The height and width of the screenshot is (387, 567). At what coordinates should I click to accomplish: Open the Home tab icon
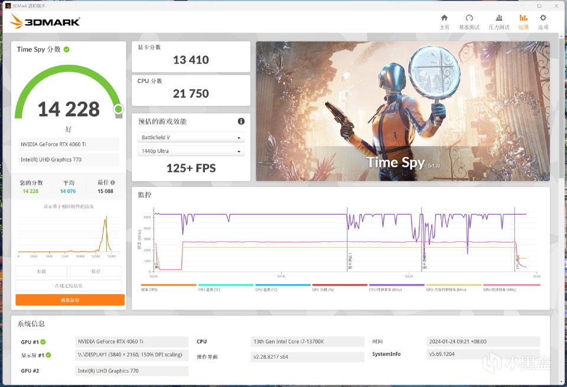click(444, 18)
